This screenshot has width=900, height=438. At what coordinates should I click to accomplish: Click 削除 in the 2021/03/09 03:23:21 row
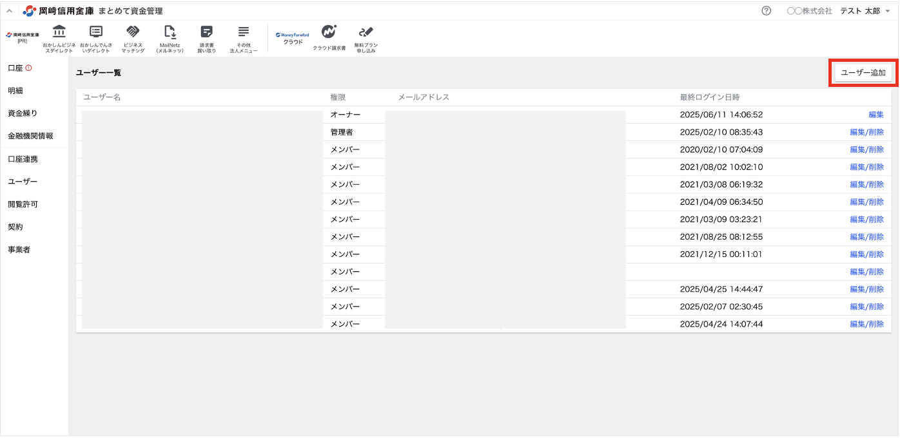(x=876, y=219)
